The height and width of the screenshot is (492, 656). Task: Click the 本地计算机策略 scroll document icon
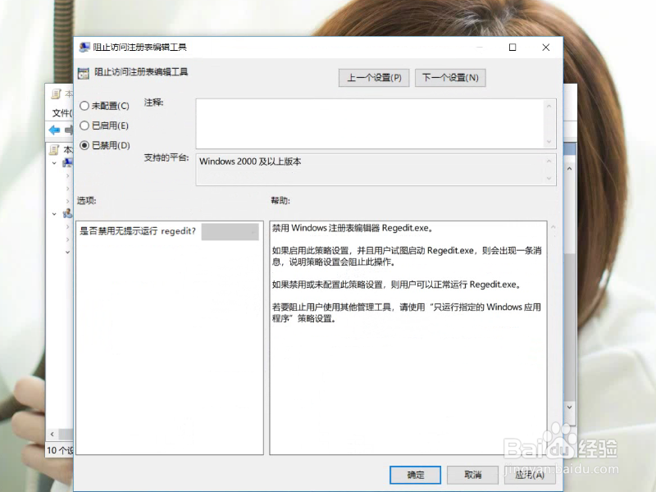[x=52, y=149]
